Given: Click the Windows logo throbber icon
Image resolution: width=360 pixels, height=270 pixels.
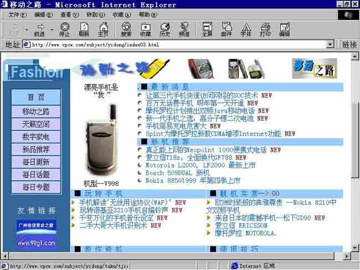Looking at the screenshot, I should point(348,15).
